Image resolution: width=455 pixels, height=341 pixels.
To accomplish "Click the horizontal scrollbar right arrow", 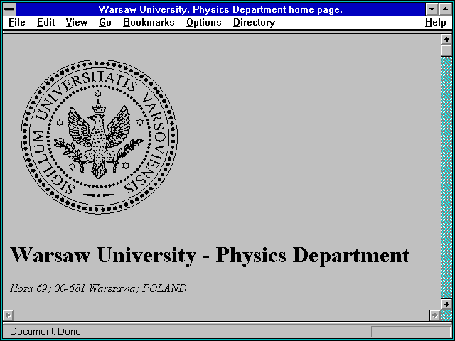I will [435, 315].
